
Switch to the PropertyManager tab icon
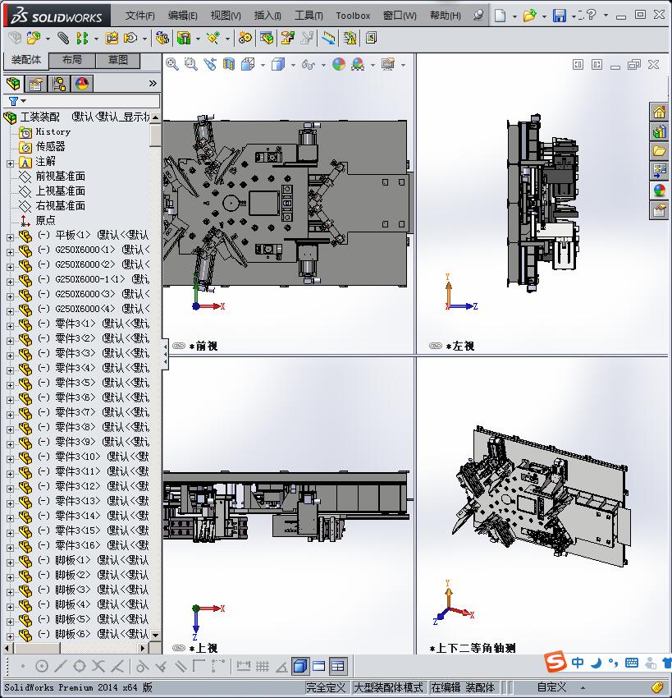click(x=36, y=84)
